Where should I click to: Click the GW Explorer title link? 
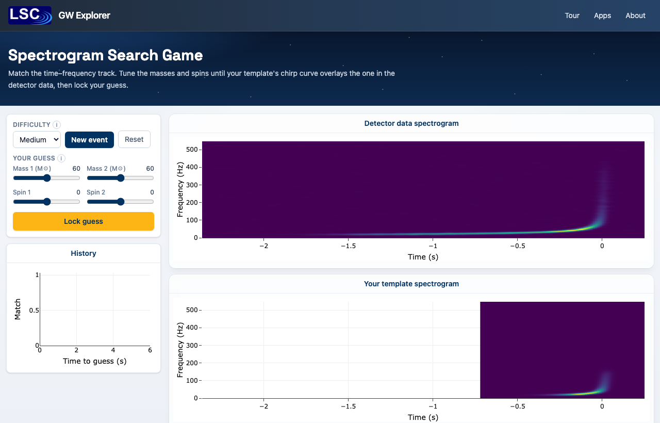click(85, 15)
